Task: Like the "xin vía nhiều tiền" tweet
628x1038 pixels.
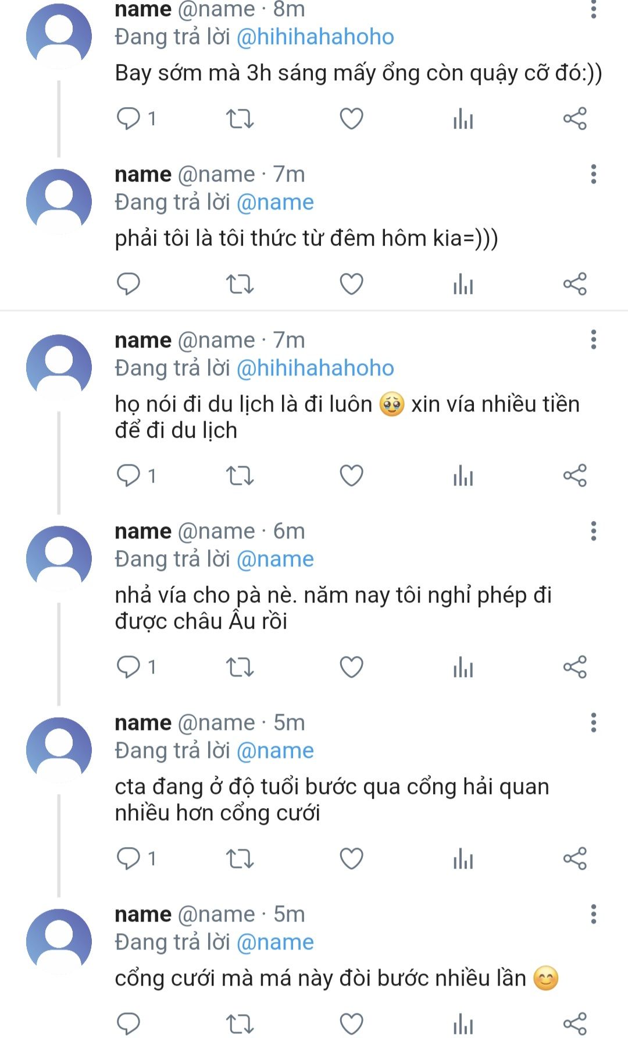Action: click(x=351, y=476)
